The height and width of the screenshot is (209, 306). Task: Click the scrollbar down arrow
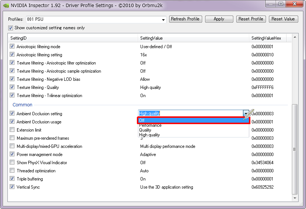click(295, 198)
